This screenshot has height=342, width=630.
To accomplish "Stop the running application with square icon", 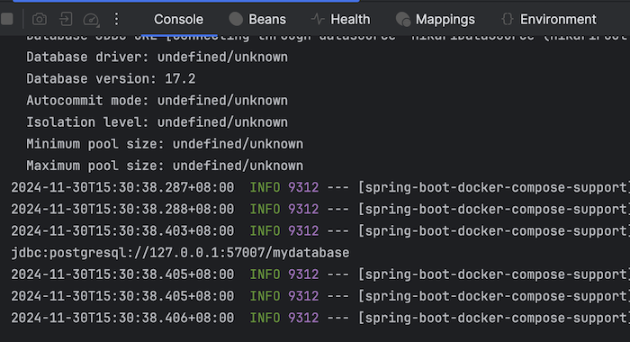I will click(x=7, y=19).
